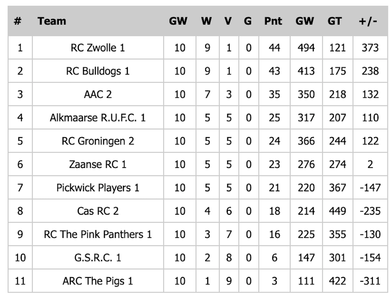Select the GT column header
The width and height of the screenshot is (392, 299).
[x=335, y=21]
